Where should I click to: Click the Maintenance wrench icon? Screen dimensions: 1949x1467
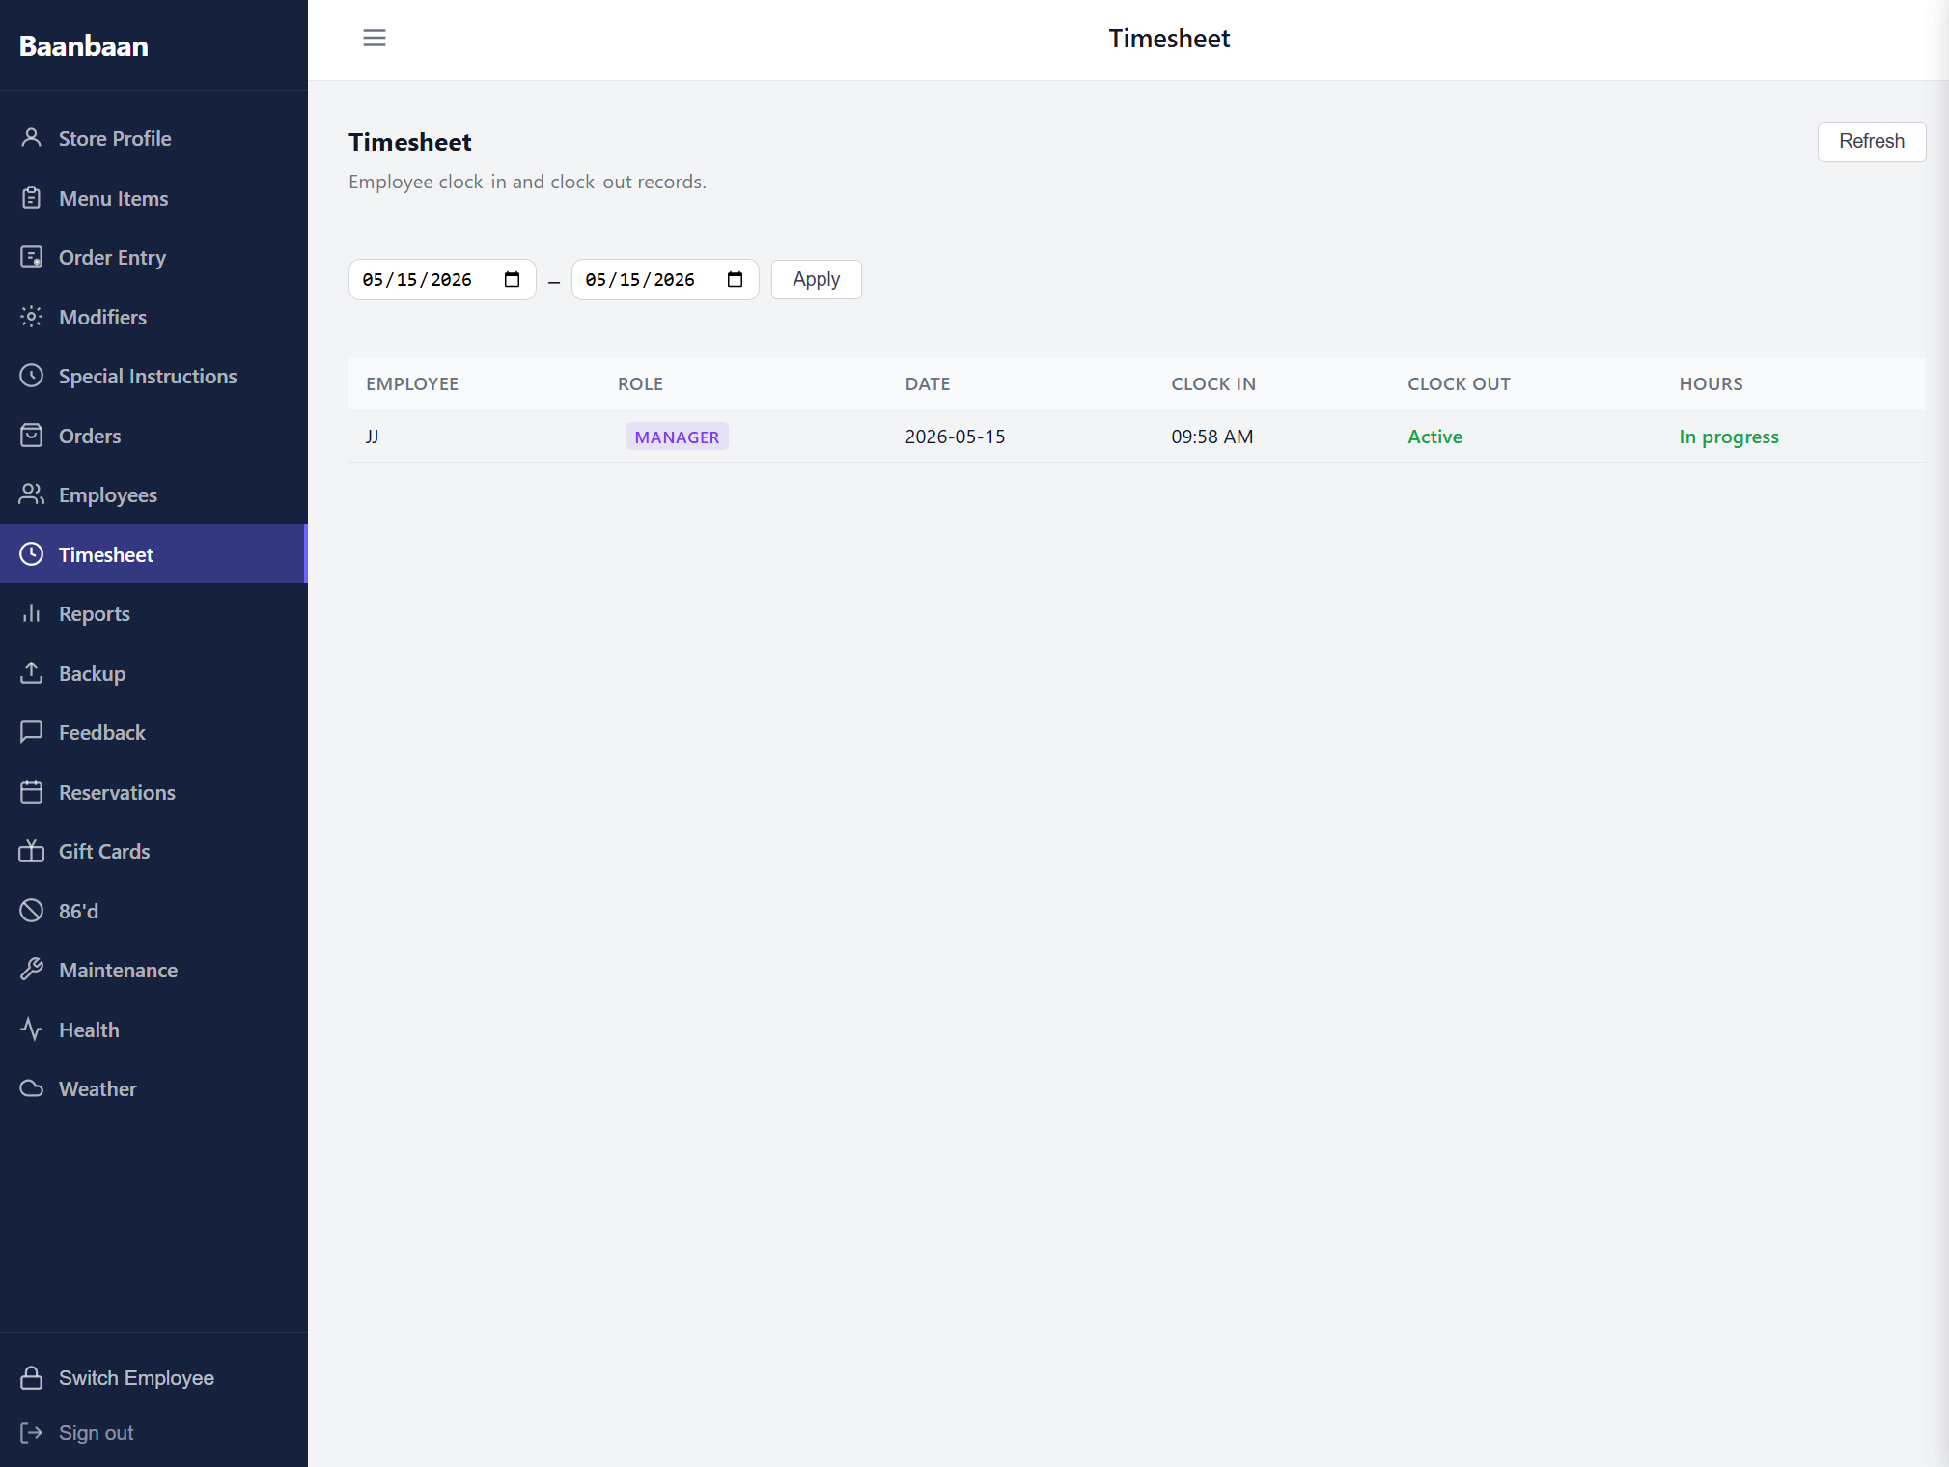pos(32,970)
